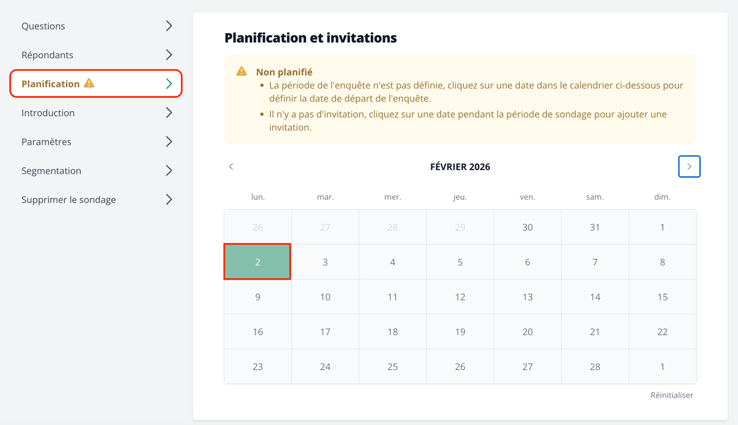Open the Questions sidebar entry

(43, 25)
